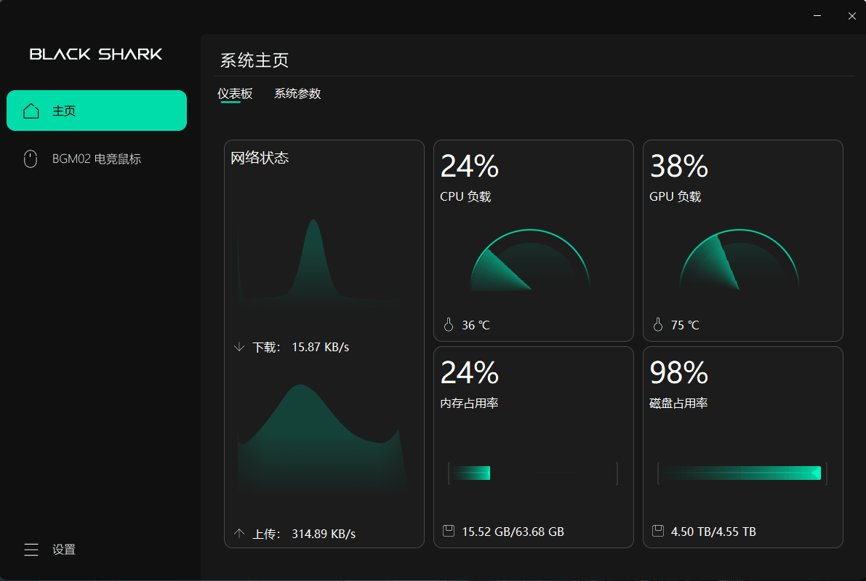Click the CPU thermometer icon
The width and height of the screenshot is (866, 581).
[449, 325]
